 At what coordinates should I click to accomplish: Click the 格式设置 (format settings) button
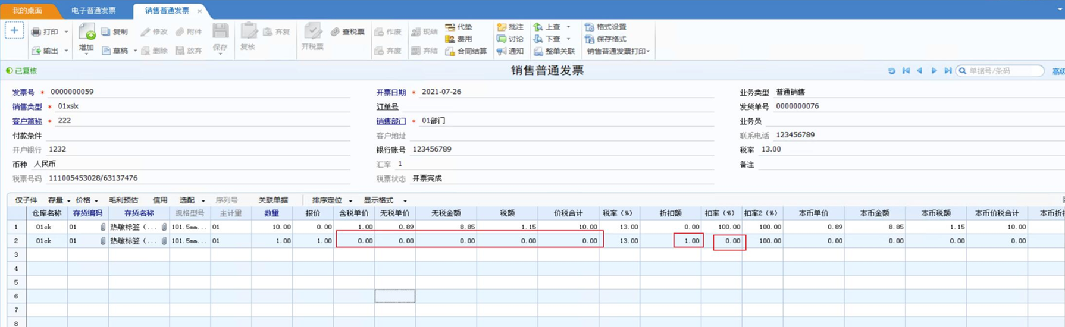coord(605,27)
